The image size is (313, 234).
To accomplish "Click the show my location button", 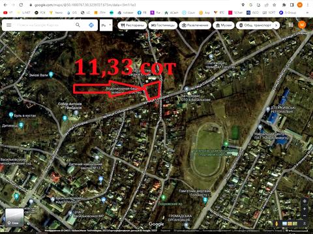I will pos(305,201).
